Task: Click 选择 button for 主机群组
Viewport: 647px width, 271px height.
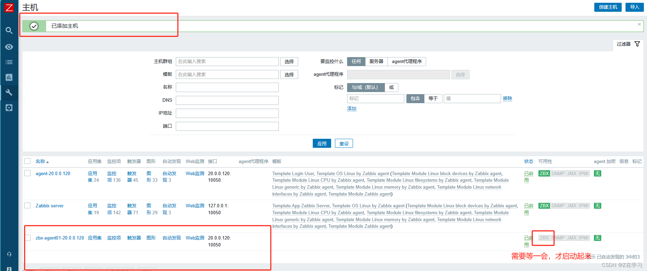Action: pyautogui.click(x=289, y=62)
